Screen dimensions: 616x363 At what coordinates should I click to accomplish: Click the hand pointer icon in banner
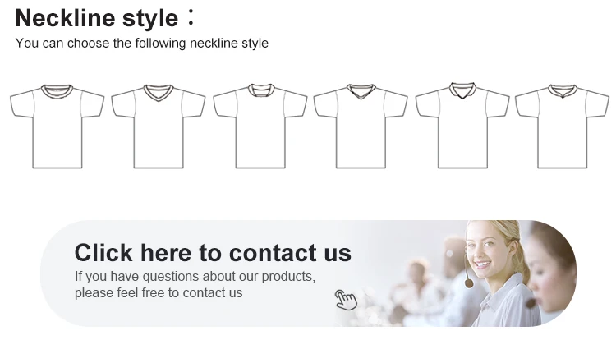(346, 300)
